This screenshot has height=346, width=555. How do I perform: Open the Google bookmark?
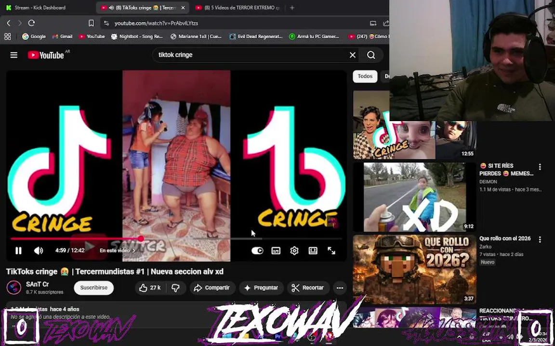point(34,37)
